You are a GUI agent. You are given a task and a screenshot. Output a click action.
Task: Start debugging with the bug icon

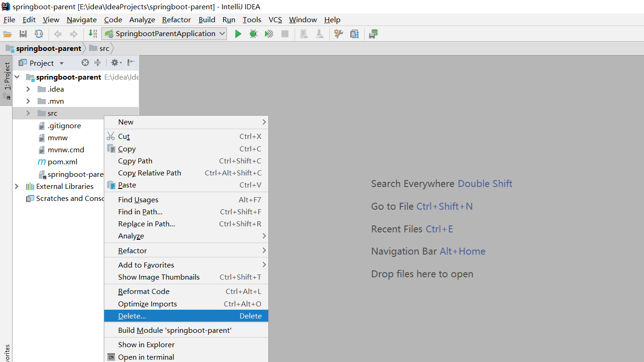(x=253, y=34)
